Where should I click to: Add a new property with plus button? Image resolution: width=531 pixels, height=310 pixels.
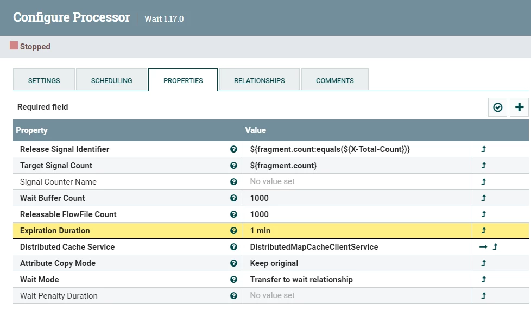coord(519,107)
